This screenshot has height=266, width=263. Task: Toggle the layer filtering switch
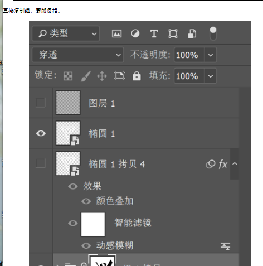coord(213,33)
